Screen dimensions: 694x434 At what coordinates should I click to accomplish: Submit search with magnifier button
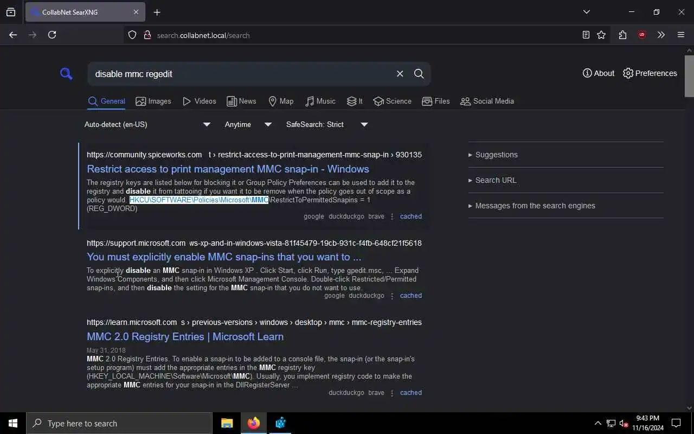click(x=419, y=74)
